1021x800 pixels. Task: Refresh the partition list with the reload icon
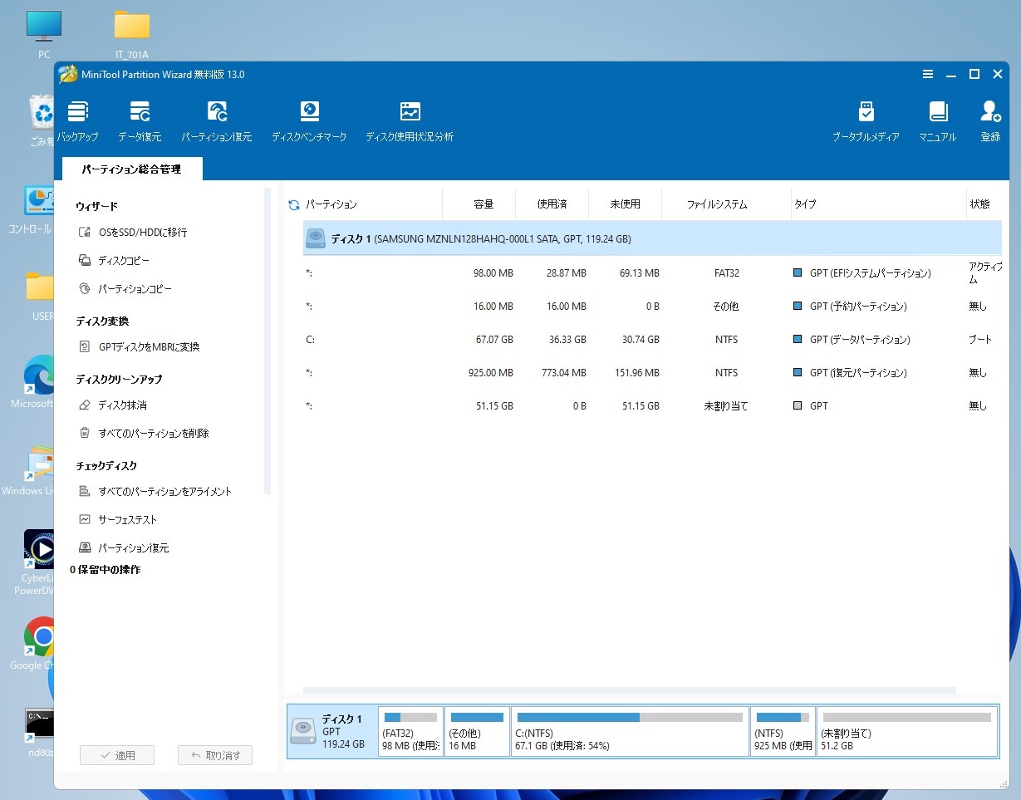coord(293,204)
